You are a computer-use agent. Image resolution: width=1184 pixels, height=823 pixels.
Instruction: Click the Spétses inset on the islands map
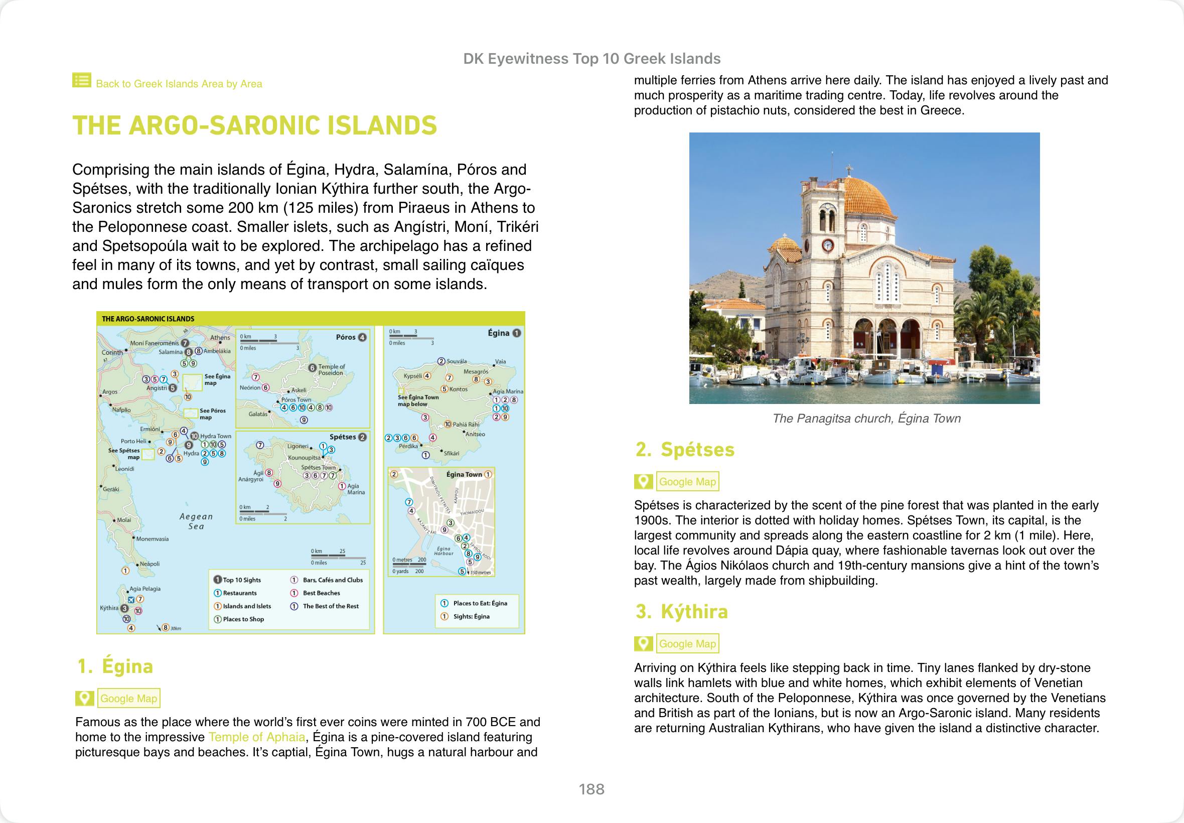(303, 477)
